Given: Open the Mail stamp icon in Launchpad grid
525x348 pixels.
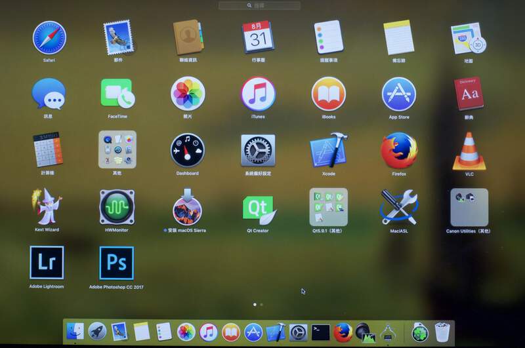Looking at the screenshot, I should [118, 37].
